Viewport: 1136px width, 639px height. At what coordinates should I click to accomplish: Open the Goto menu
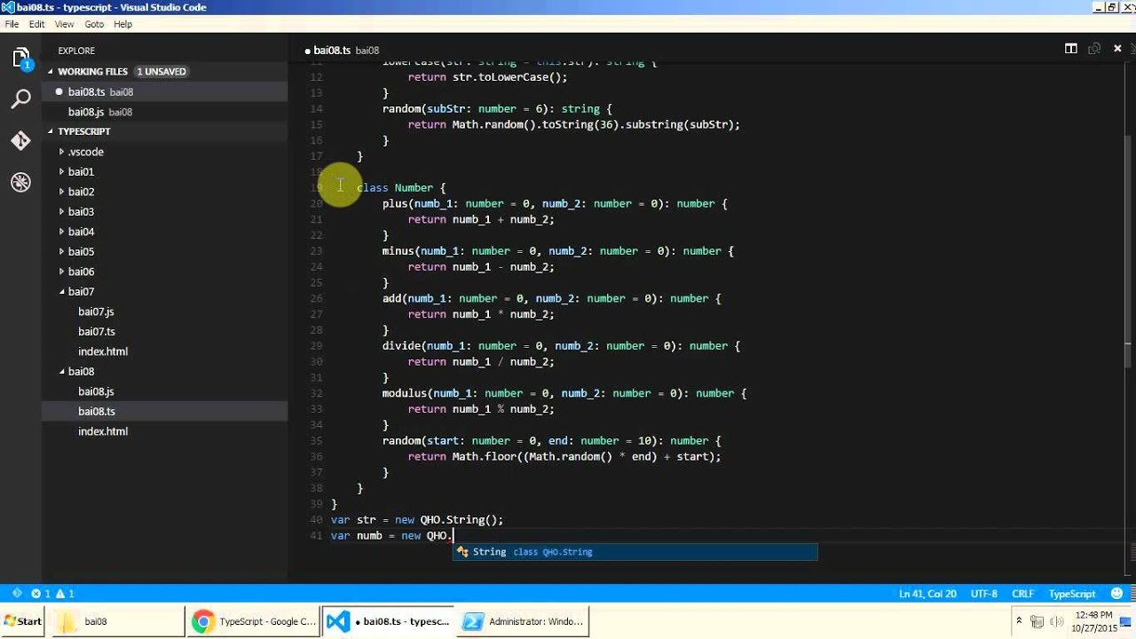tap(94, 24)
